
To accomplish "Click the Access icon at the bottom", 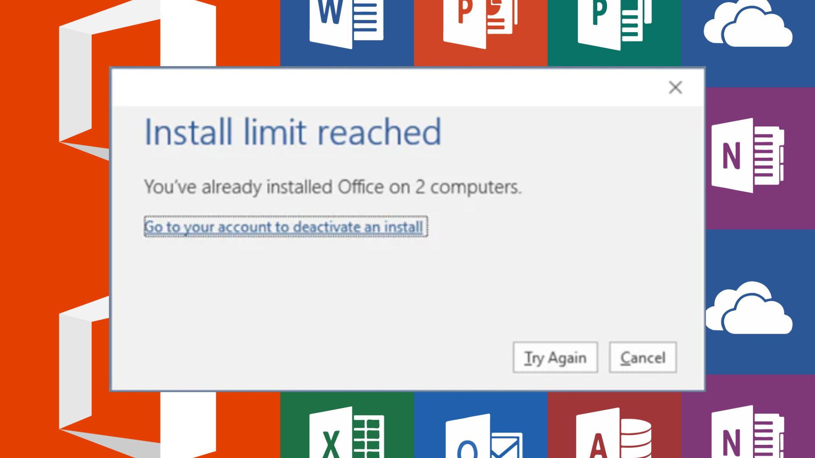I will pos(615,433).
